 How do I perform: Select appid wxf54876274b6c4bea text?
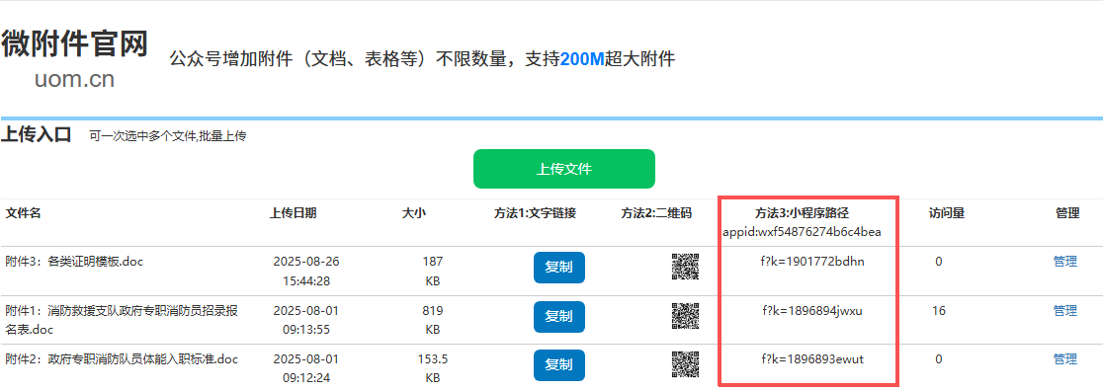(802, 231)
